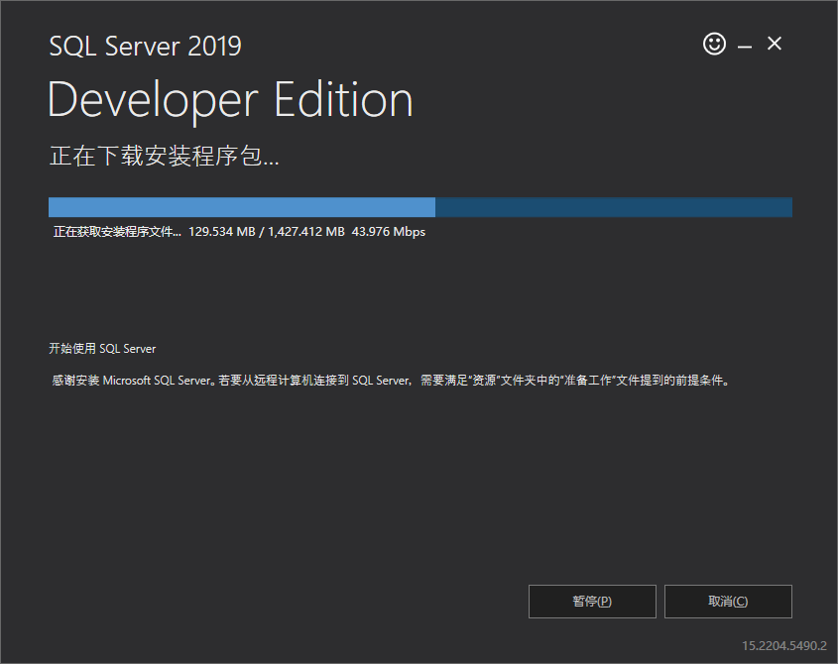Click the 正在下载安装程序包... heading
This screenshot has width=838, height=664.
(164, 156)
